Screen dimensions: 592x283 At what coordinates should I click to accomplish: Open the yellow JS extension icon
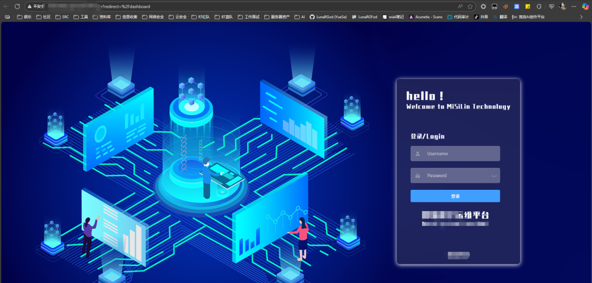pos(528,7)
